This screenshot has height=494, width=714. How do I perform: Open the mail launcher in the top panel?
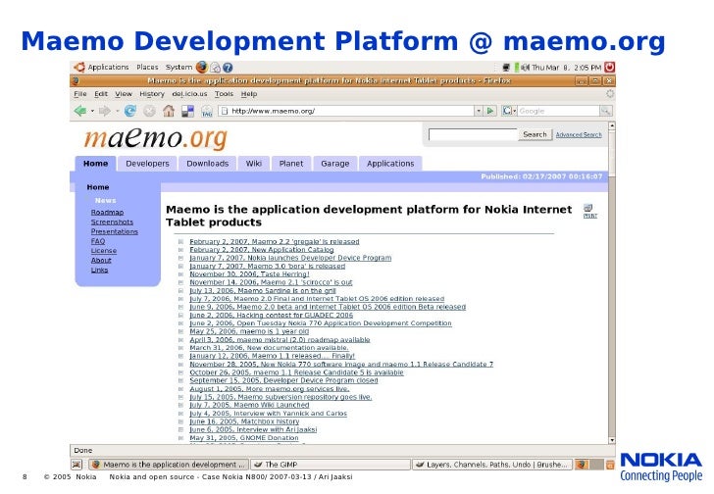click(216, 68)
